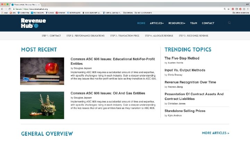Click author Austen Harris
This screenshot has width=250, height=141.
(175, 63)
